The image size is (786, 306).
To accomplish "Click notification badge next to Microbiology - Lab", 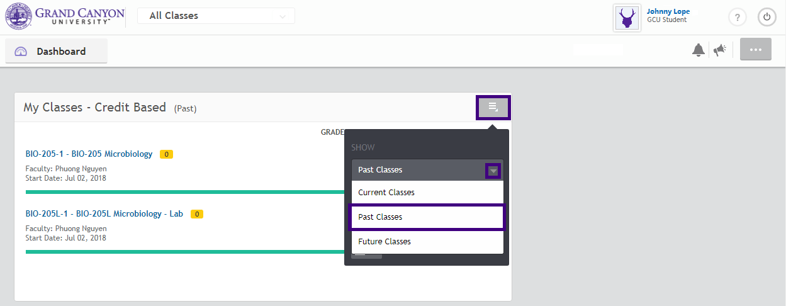I will [197, 214].
